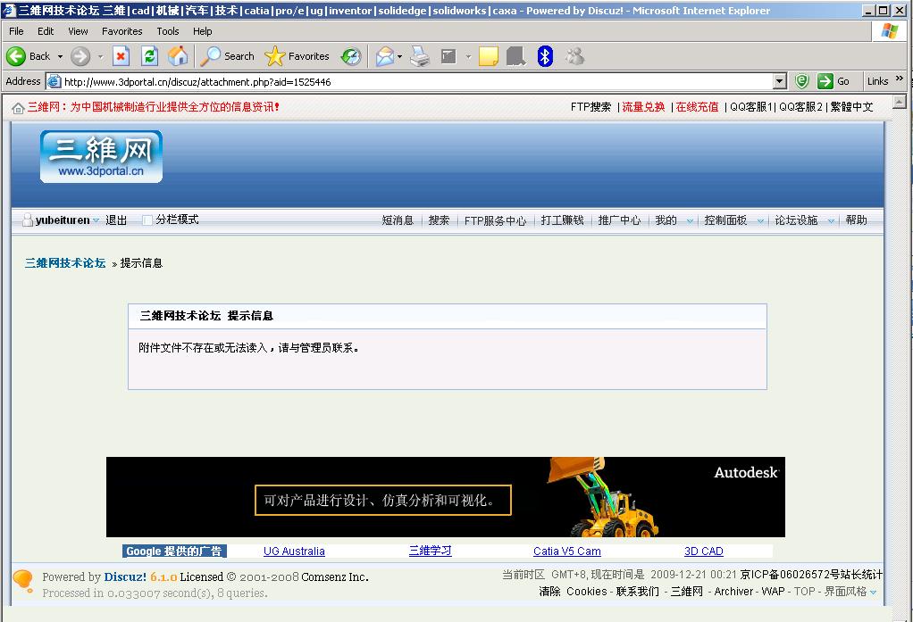Click the green Go arrow button
This screenshot has height=622, width=913.
(825, 81)
